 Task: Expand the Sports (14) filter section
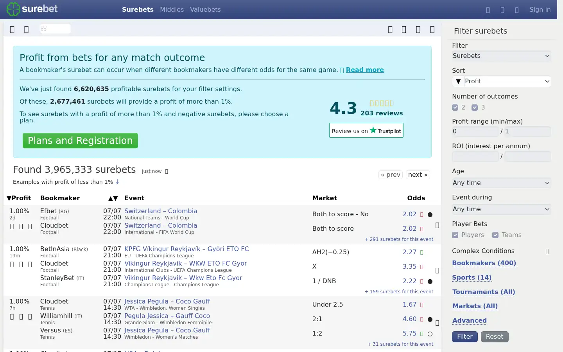tap(472, 278)
